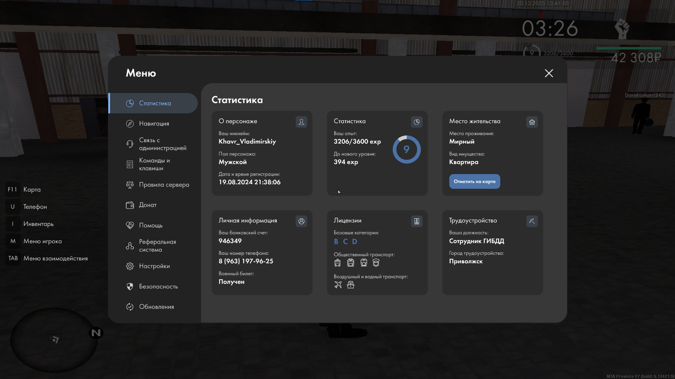Viewport: 675px width, 379px height.
Task: Open Реферальная система menu item
Action: 157,246
